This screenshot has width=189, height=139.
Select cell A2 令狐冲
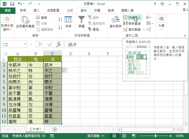click(17, 65)
